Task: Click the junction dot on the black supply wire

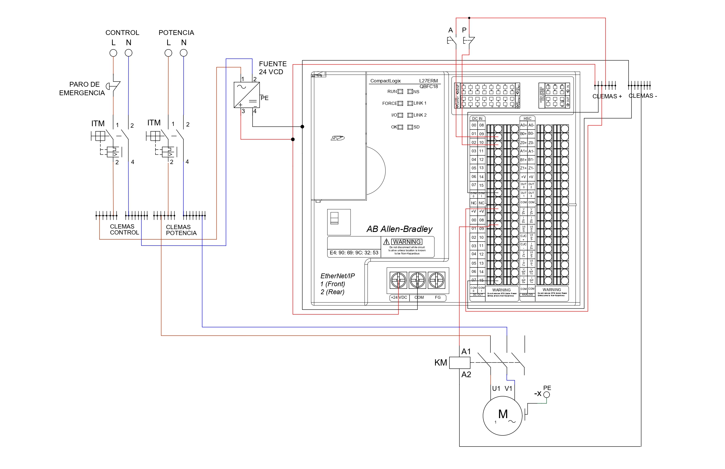Action: click(x=303, y=127)
